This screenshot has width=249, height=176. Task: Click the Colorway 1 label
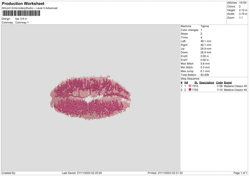pos(22,22)
